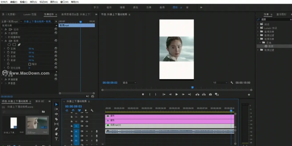Open workspace overflow double-arrow button

[x=201, y=7]
